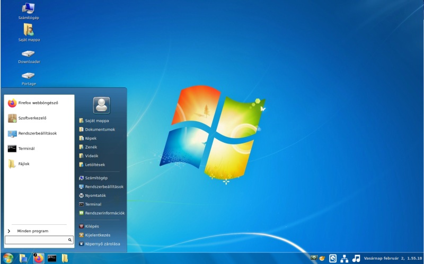Click the disk search tray icon

(x=333, y=258)
